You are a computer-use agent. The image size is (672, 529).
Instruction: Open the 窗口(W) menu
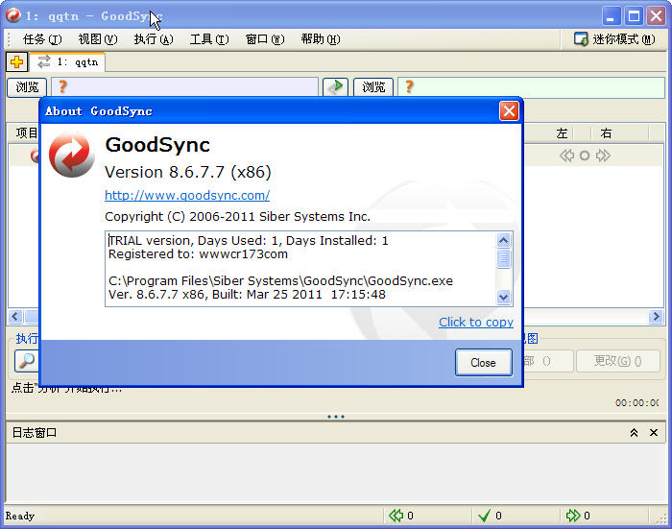point(265,39)
